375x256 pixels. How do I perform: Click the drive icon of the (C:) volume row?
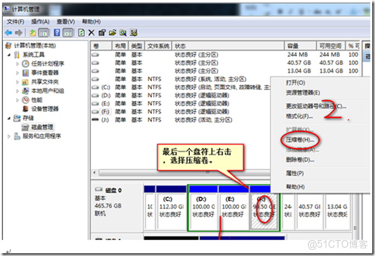95,87
